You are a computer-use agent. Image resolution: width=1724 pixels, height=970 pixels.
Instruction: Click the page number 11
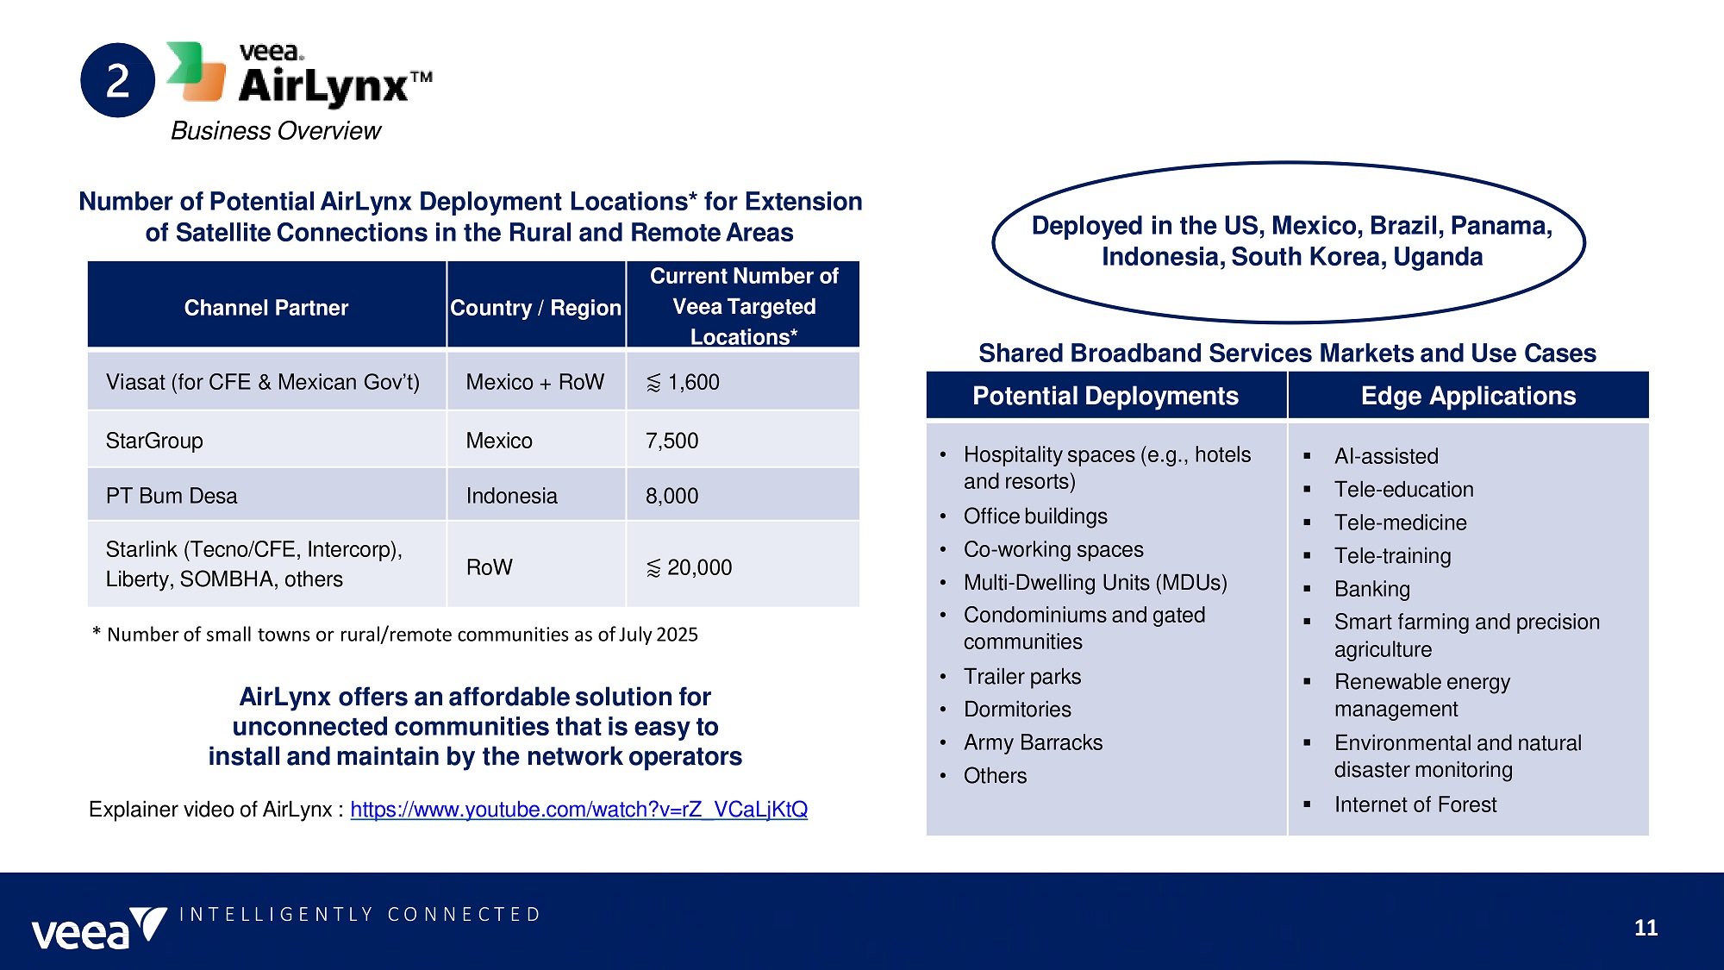(x=1646, y=928)
